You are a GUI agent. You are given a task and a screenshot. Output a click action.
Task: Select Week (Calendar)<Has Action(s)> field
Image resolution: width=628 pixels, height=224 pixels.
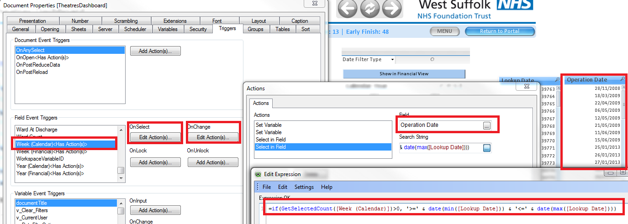[x=66, y=144]
